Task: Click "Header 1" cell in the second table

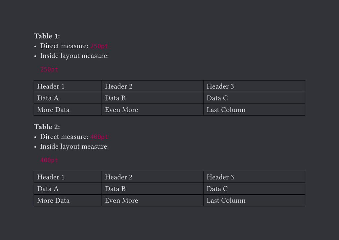Action: click(x=51, y=177)
